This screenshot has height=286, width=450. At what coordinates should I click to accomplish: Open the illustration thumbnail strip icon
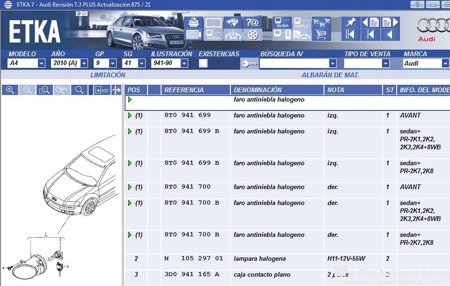[x=102, y=90]
